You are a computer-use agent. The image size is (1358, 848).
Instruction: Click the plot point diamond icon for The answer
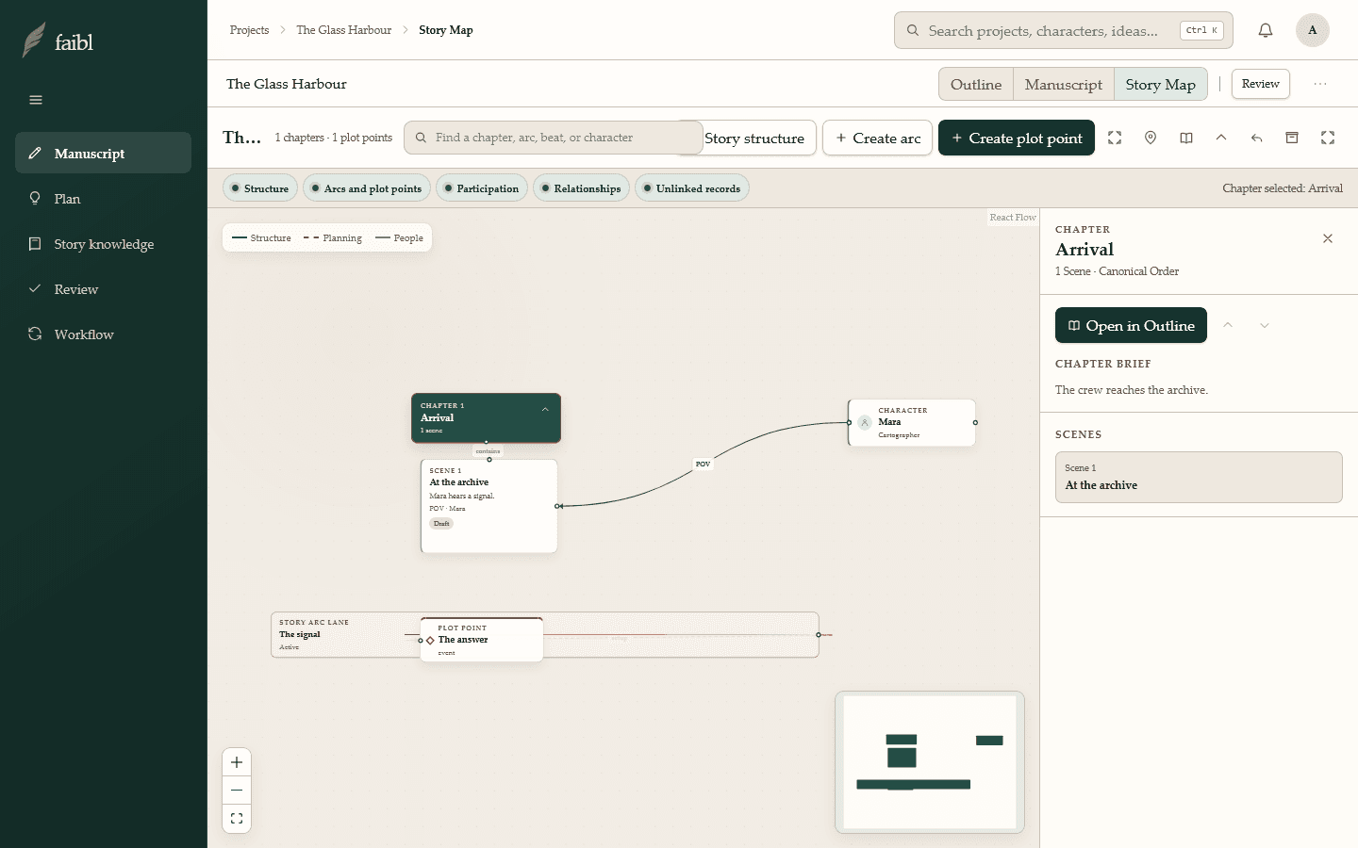(x=430, y=640)
